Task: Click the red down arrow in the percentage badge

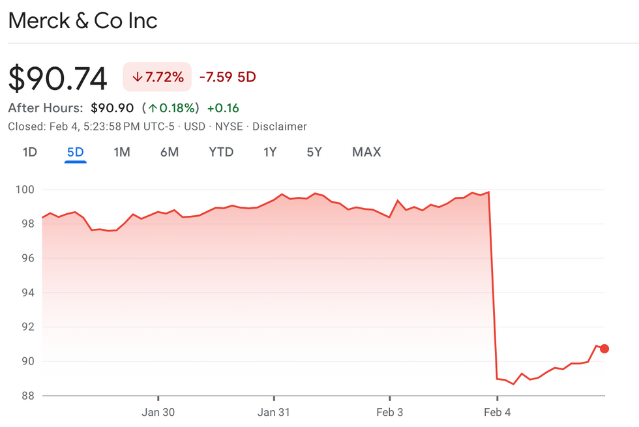Action: pyautogui.click(x=137, y=77)
